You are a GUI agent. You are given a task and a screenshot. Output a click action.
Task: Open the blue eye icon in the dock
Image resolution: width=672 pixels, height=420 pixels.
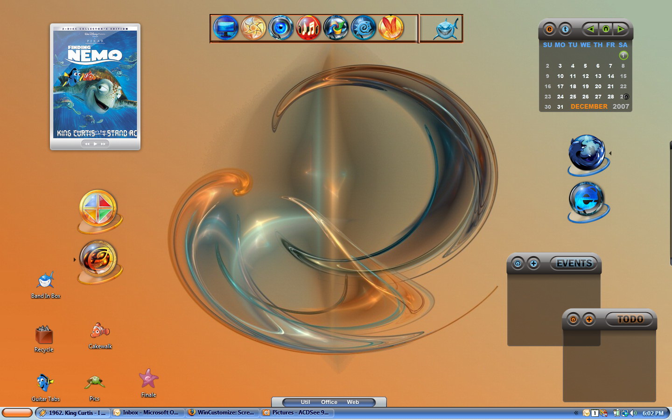(281, 28)
